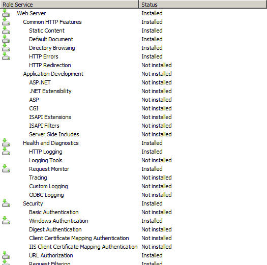
Task: Select the Basic Authentication role service
Action: click(54, 212)
